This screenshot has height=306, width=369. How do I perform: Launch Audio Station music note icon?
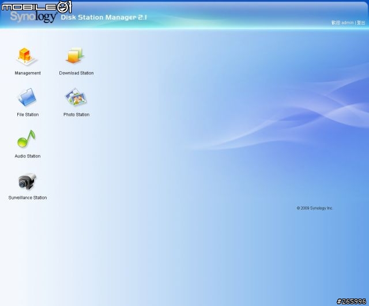[27, 139]
